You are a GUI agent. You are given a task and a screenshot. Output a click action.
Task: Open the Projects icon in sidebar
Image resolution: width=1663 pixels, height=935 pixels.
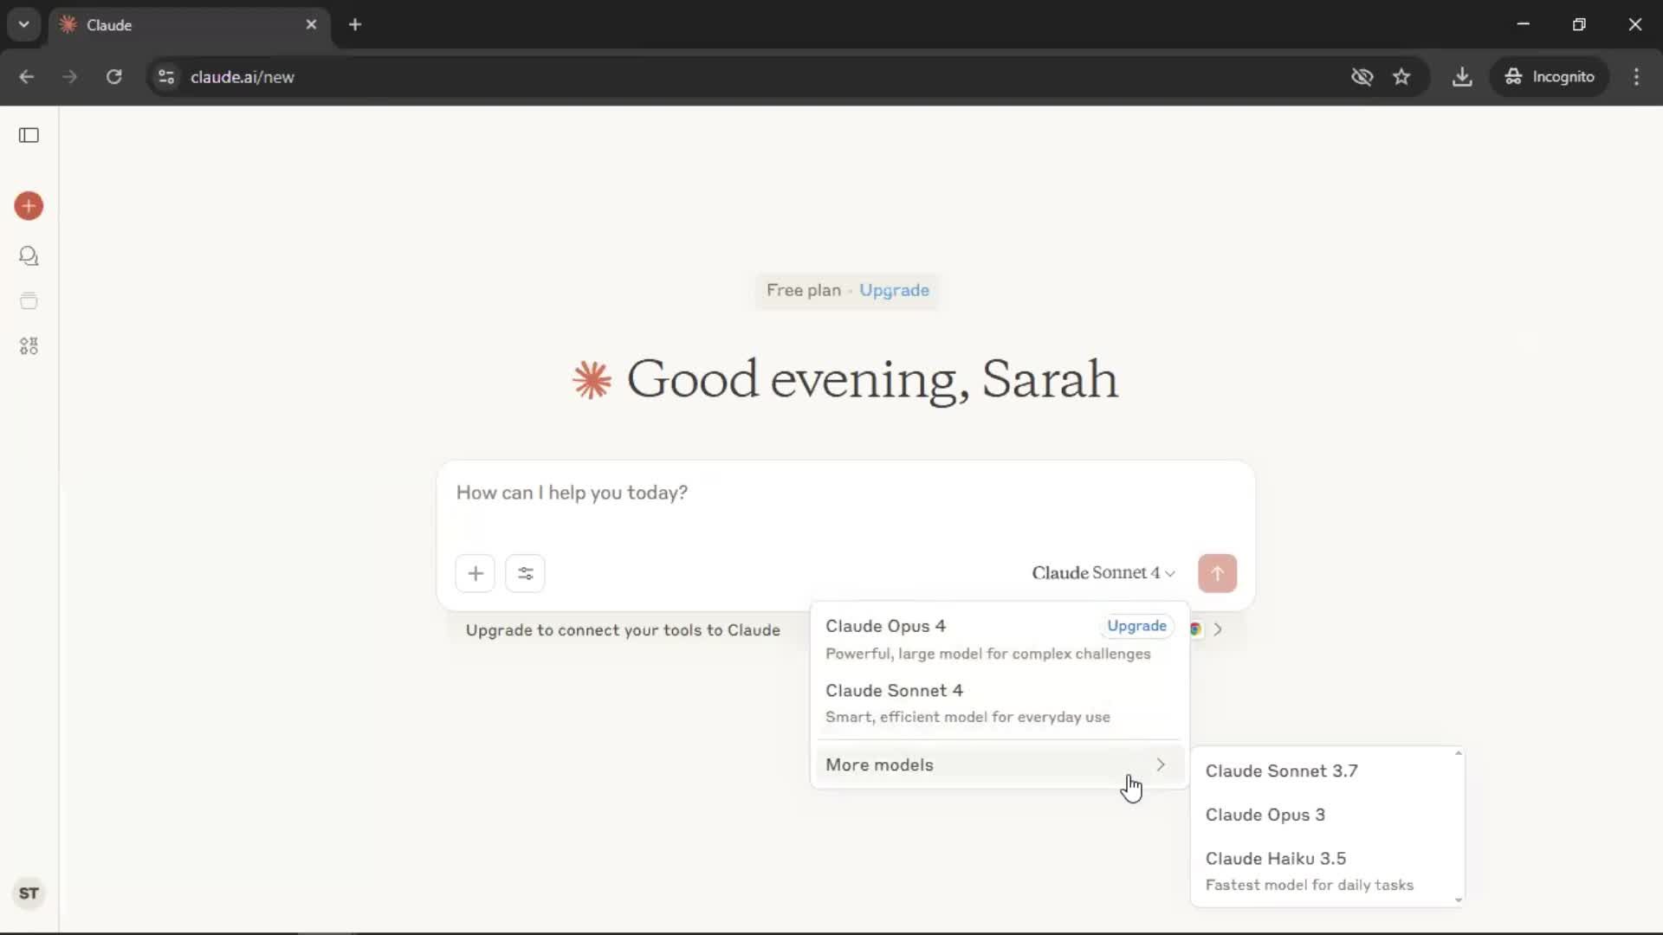click(29, 301)
